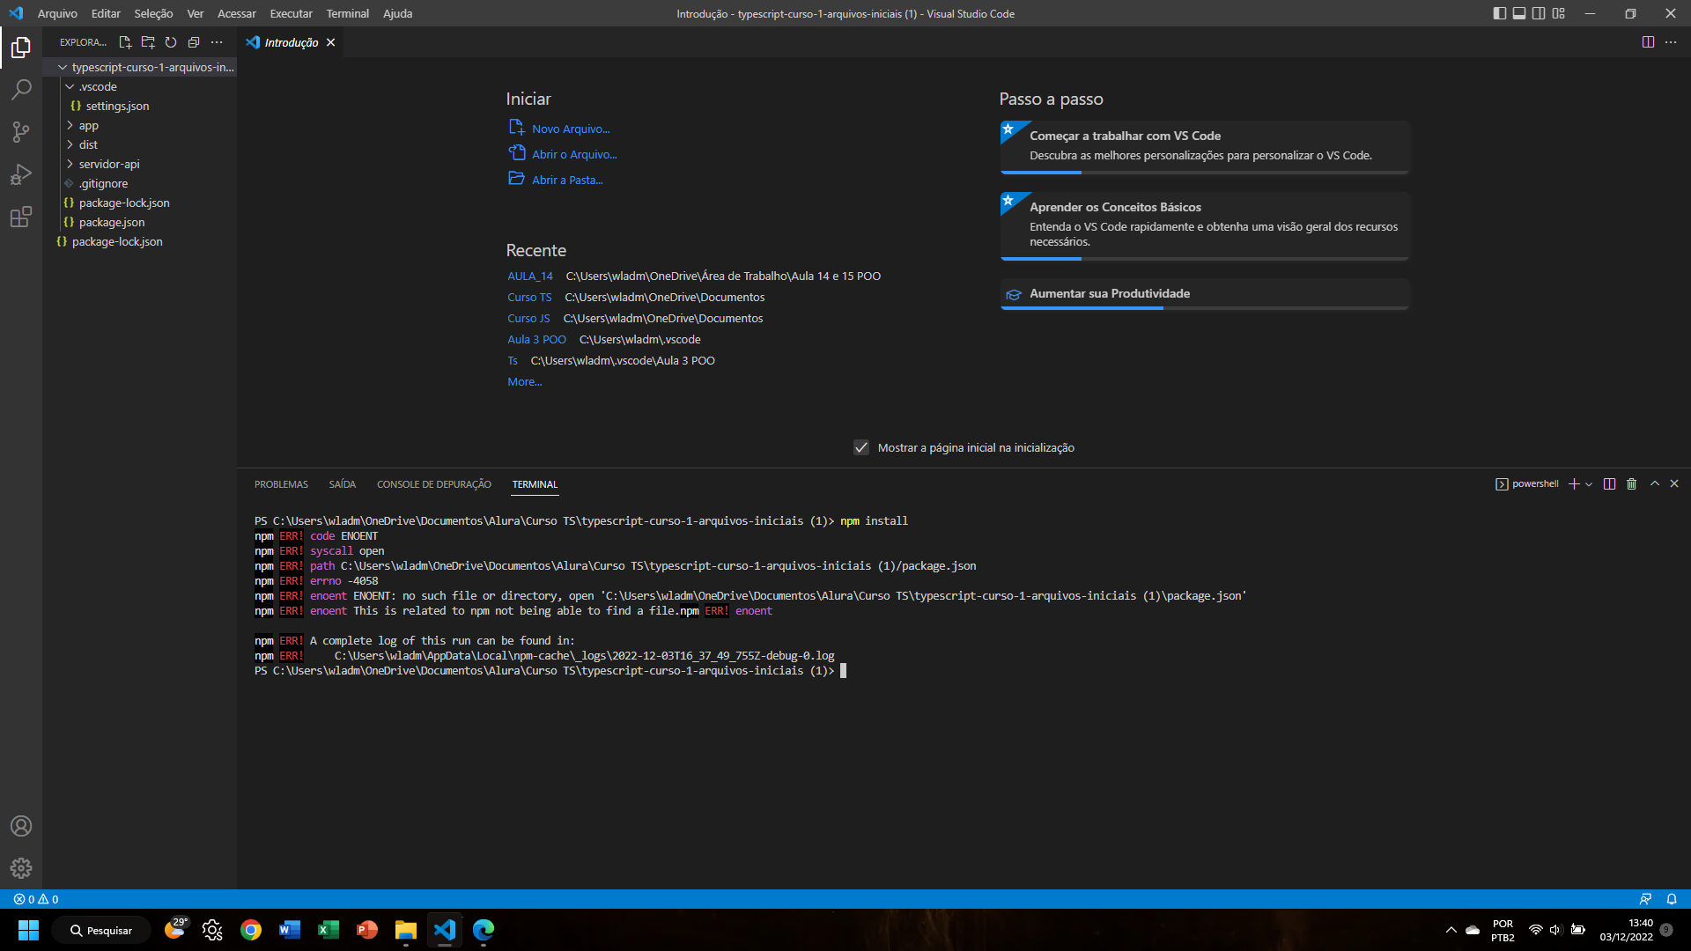Open the Seleção menu
The width and height of the screenshot is (1691, 951).
coord(153,13)
